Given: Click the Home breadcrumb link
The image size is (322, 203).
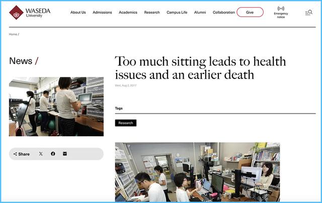Looking at the screenshot, I should point(13,34).
